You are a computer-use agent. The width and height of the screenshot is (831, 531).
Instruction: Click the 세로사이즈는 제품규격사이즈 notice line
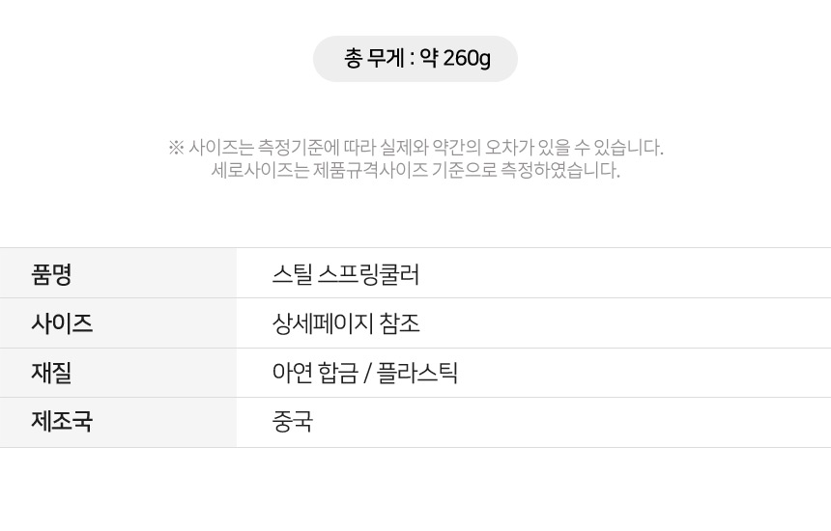click(x=415, y=170)
